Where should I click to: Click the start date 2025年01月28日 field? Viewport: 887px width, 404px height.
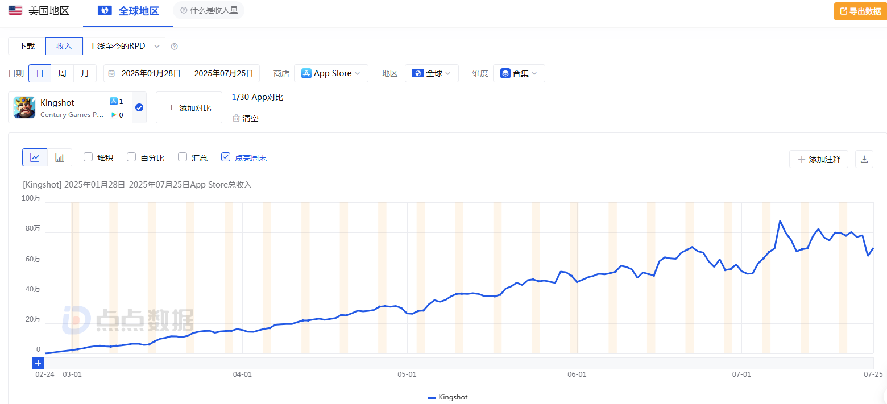(x=151, y=73)
